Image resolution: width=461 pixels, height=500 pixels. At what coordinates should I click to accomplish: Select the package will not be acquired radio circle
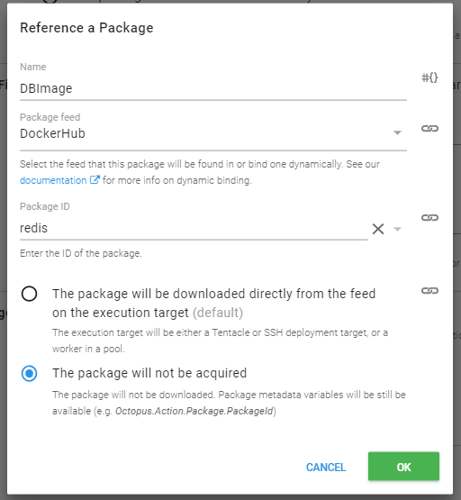click(30, 373)
